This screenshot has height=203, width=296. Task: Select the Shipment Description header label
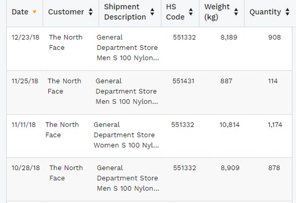click(125, 12)
